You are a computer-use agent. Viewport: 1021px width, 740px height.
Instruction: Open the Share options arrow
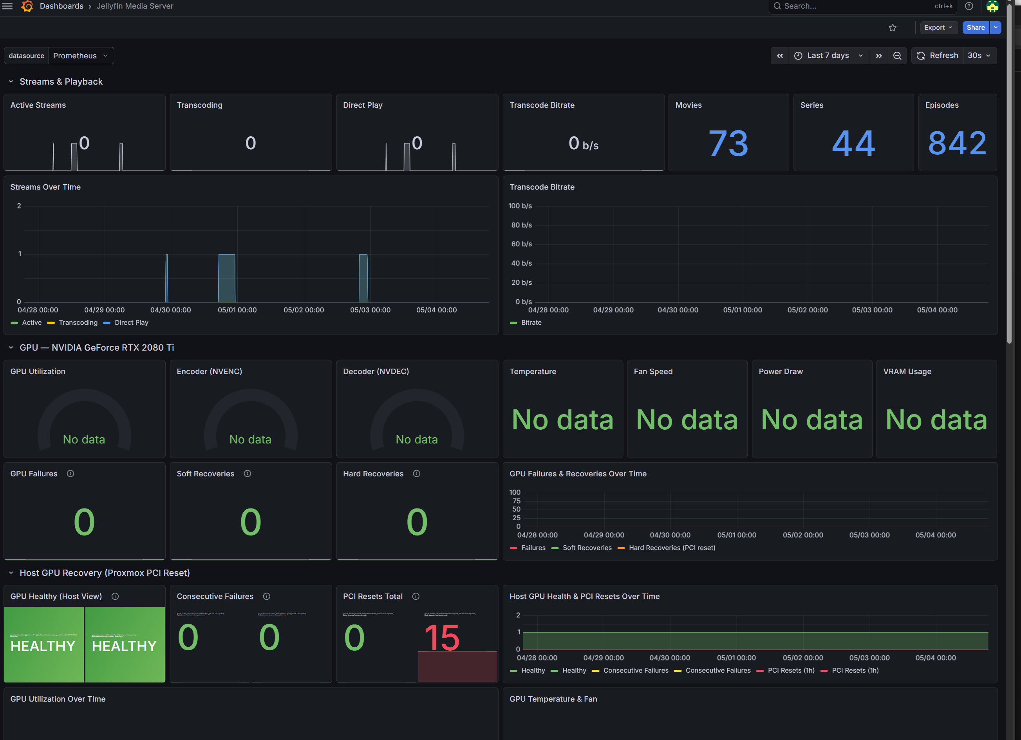(x=995, y=27)
